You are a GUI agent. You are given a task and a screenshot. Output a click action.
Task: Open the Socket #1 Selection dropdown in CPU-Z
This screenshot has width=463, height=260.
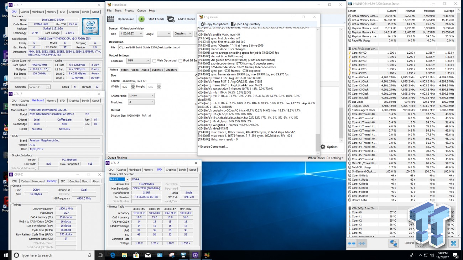(x=39, y=87)
